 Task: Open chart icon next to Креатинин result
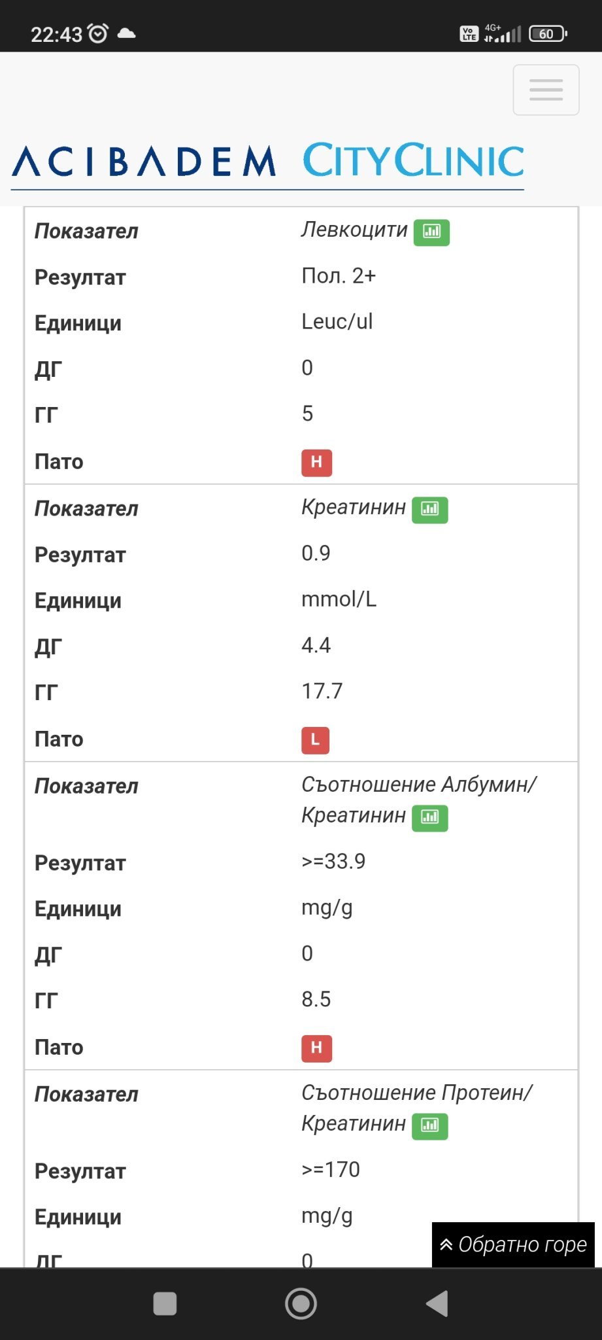(429, 509)
